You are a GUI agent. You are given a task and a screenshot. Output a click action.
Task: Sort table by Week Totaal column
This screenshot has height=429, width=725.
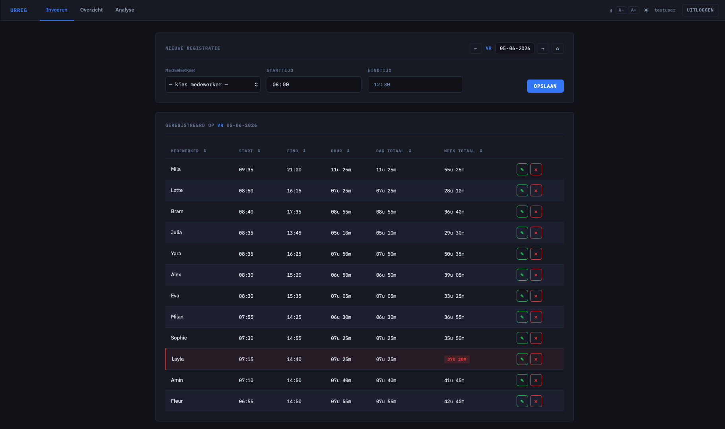(463, 151)
